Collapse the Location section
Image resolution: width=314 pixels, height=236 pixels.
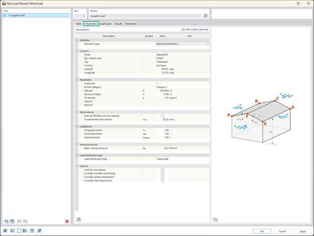coord(77,51)
